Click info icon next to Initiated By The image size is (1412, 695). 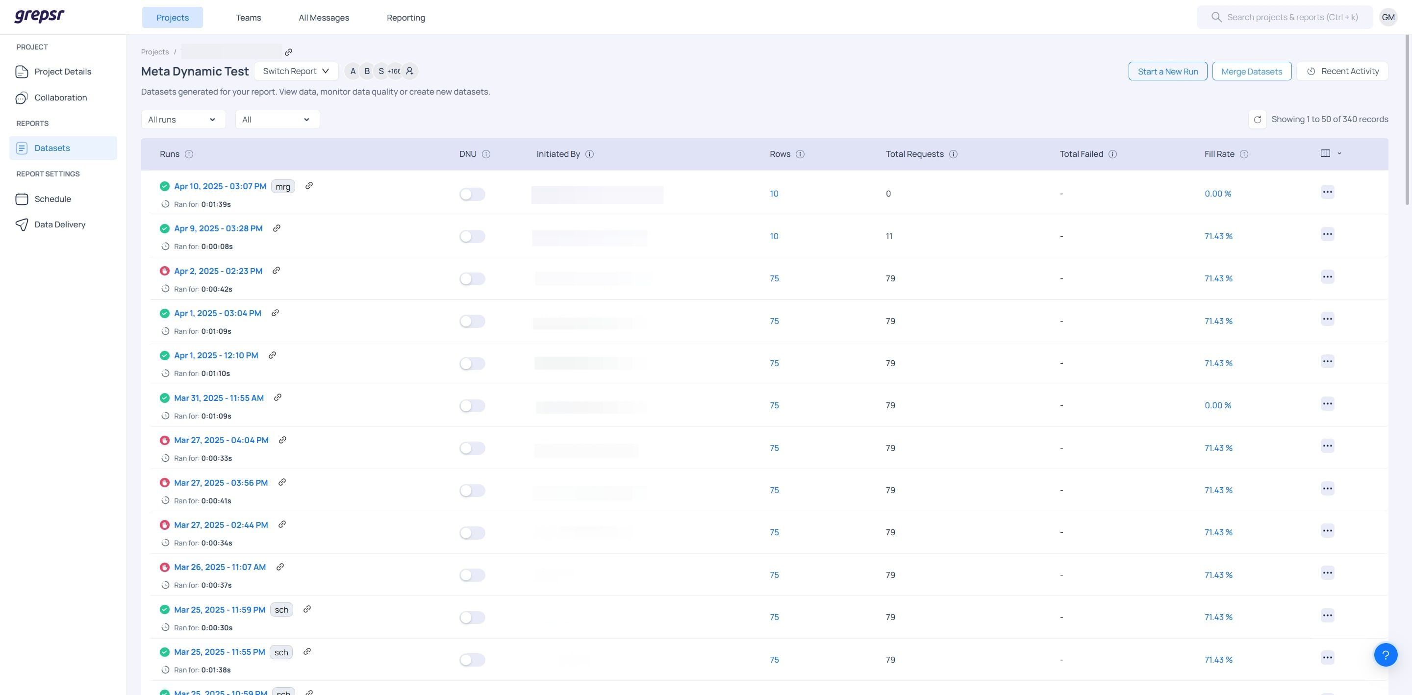(590, 154)
